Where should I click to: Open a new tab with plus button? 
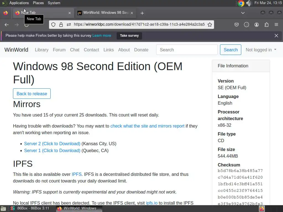pyautogui.click(x=142, y=13)
